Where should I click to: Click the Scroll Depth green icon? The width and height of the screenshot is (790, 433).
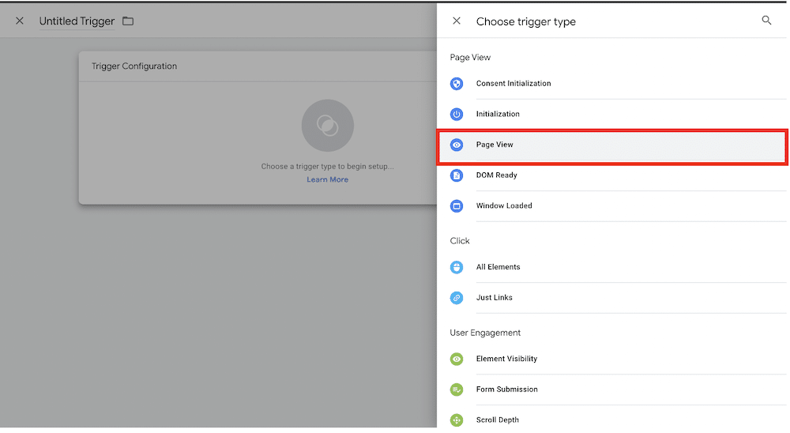click(457, 420)
